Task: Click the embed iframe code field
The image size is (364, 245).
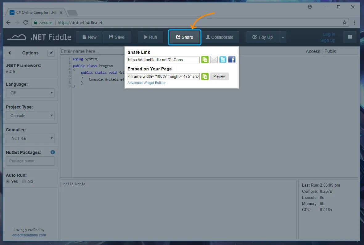Action: point(163,77)
